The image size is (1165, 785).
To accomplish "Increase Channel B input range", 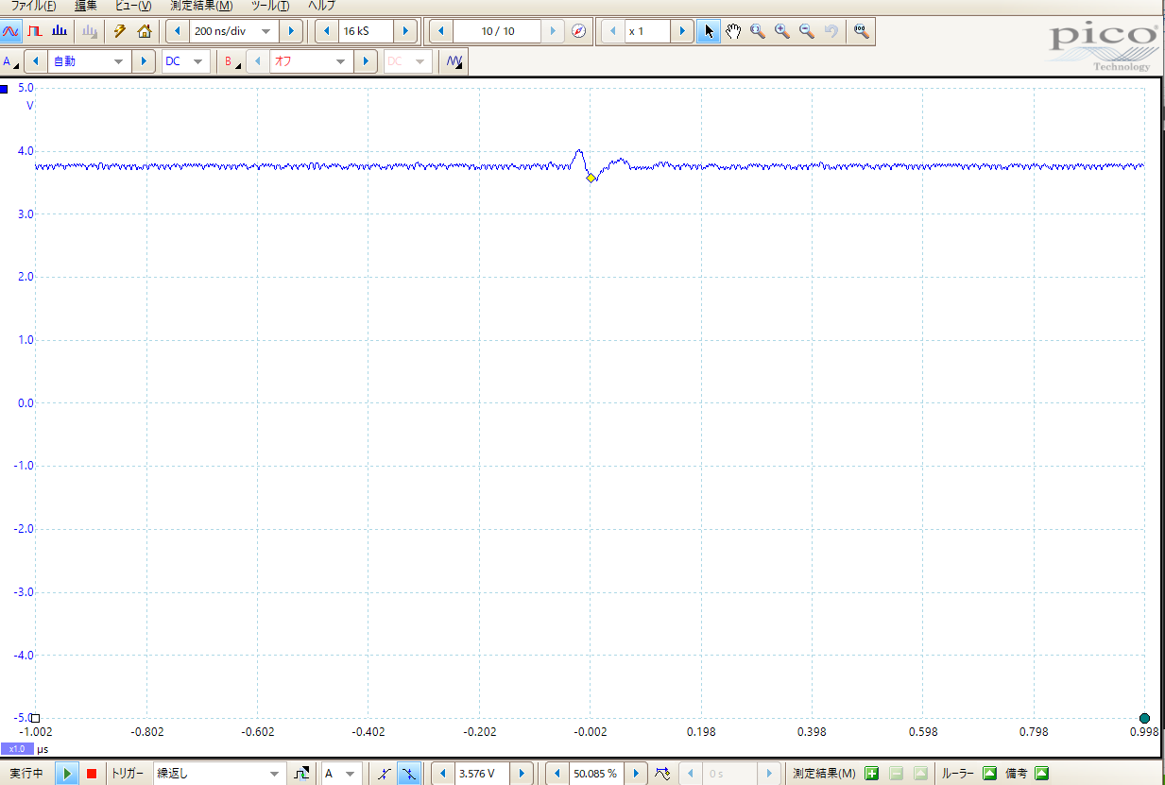I will pyautogui.click(x=367, y=61).
